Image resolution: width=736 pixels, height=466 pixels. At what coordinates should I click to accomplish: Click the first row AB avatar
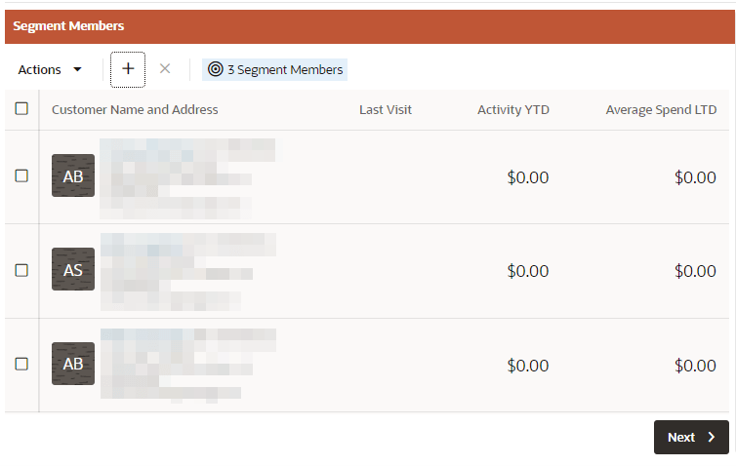click(x=73, y=175)
